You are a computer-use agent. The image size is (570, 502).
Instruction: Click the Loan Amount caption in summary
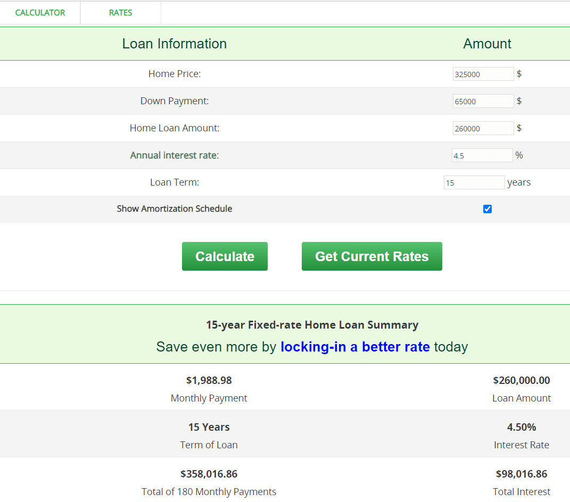521,398
